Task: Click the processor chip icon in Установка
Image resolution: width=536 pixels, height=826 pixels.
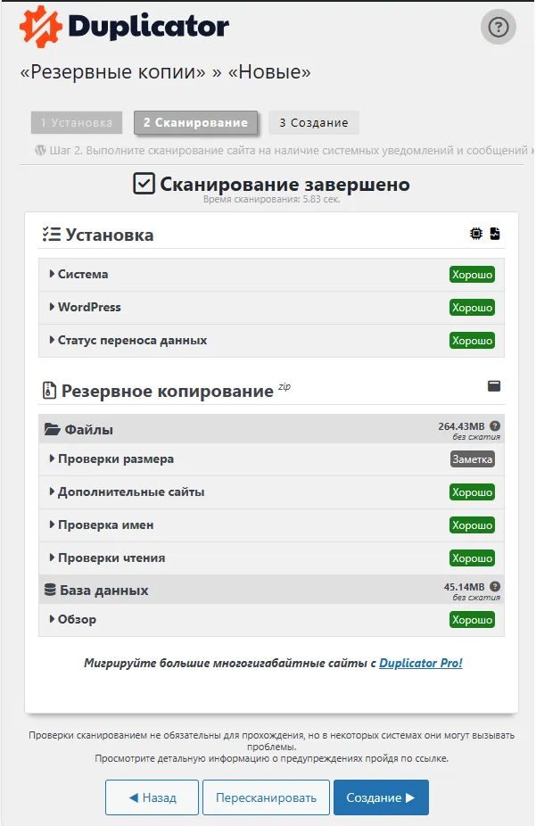Action: point(476,234)
